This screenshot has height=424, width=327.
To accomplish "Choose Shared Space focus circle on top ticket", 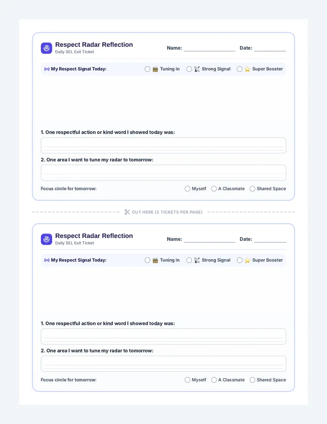I will [x=253, y=189].
